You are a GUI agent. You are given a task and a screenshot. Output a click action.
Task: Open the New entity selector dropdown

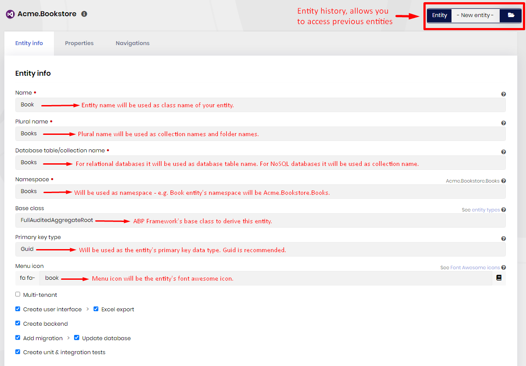(x=476, y=15)
